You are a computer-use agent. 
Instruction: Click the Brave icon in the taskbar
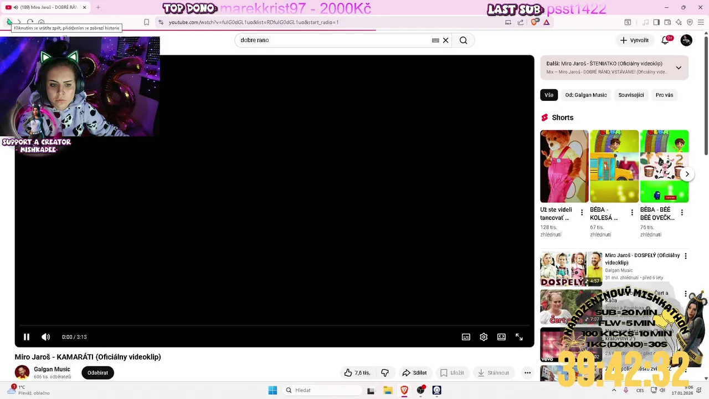coord(404,390)
